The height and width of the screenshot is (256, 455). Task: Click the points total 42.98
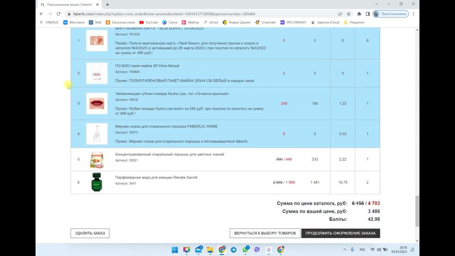tap(374, 219)
